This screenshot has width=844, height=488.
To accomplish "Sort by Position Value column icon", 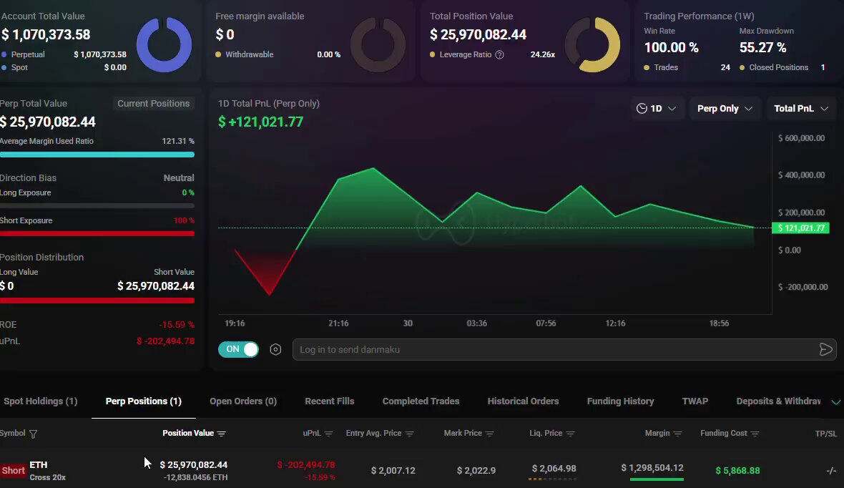I will pyautogui.click(x=221, y=434).
